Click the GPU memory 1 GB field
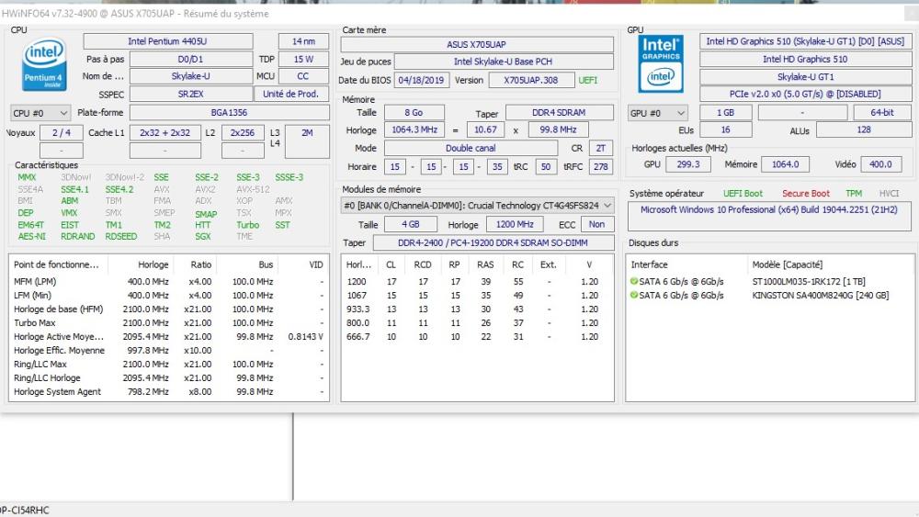919x517 pixels. pos(726,112)
